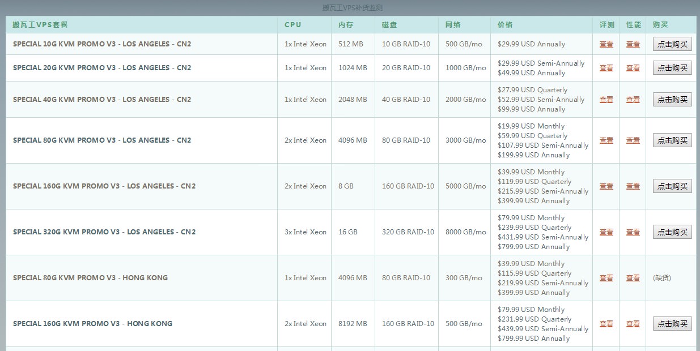Click buy button for SPECIAL 10G KVM plan

coord(672,44)
